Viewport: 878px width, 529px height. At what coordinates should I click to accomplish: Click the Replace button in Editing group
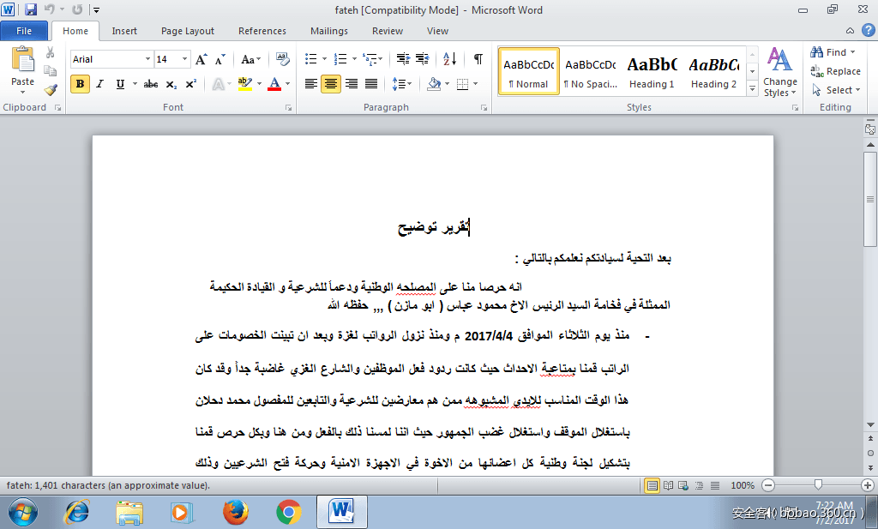(x=836, y=71)
